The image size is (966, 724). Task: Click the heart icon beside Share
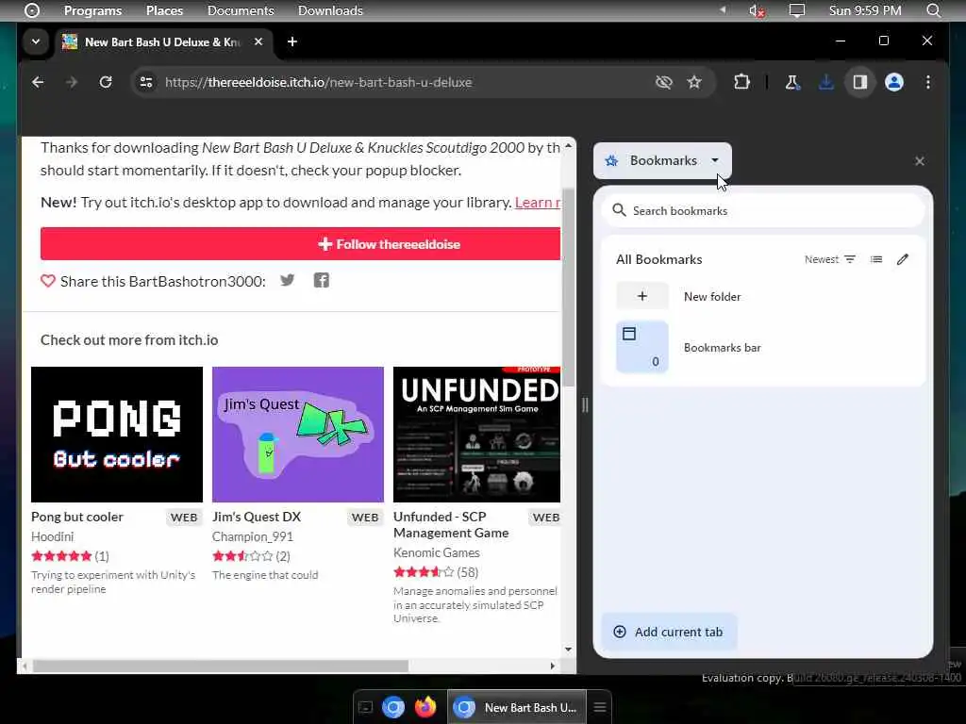click(x=48, y=281)
